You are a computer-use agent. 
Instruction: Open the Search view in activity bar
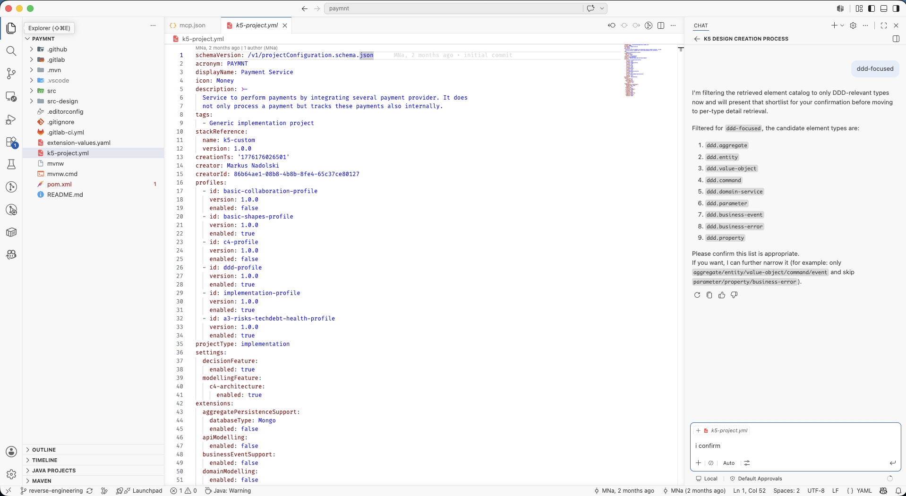[11, 51]
